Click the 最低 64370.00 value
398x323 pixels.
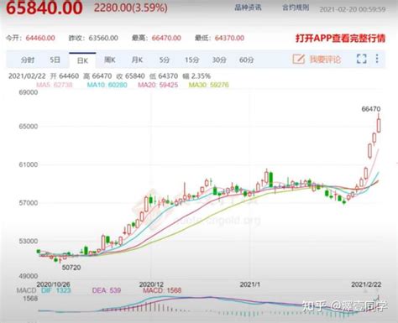point(229,38)
